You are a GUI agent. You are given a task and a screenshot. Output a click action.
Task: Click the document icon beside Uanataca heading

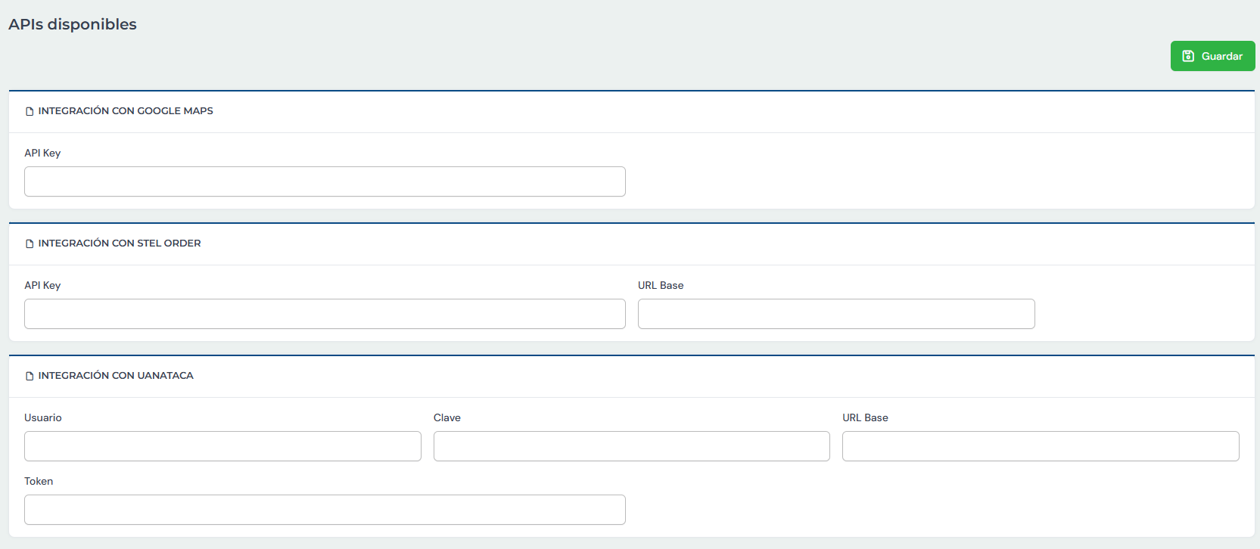point(30,376)
